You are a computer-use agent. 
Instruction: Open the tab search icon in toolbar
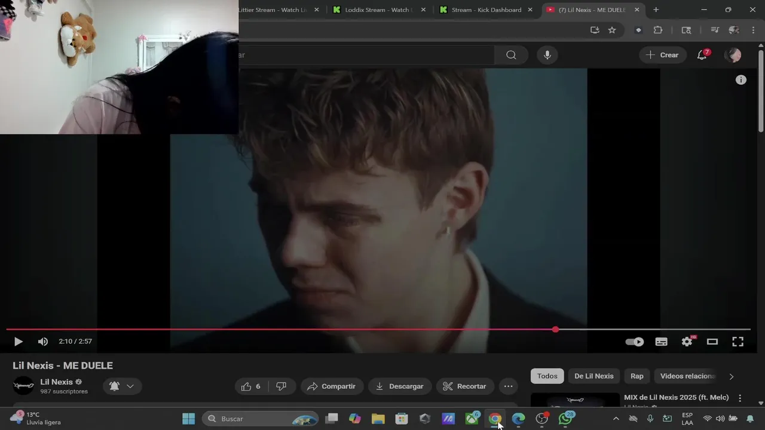point(686,30)
